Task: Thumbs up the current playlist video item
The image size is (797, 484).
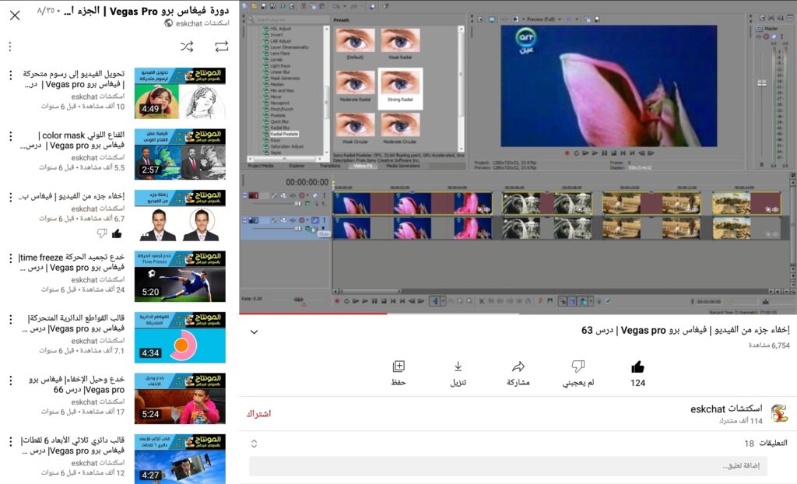Action: (117, 233)
